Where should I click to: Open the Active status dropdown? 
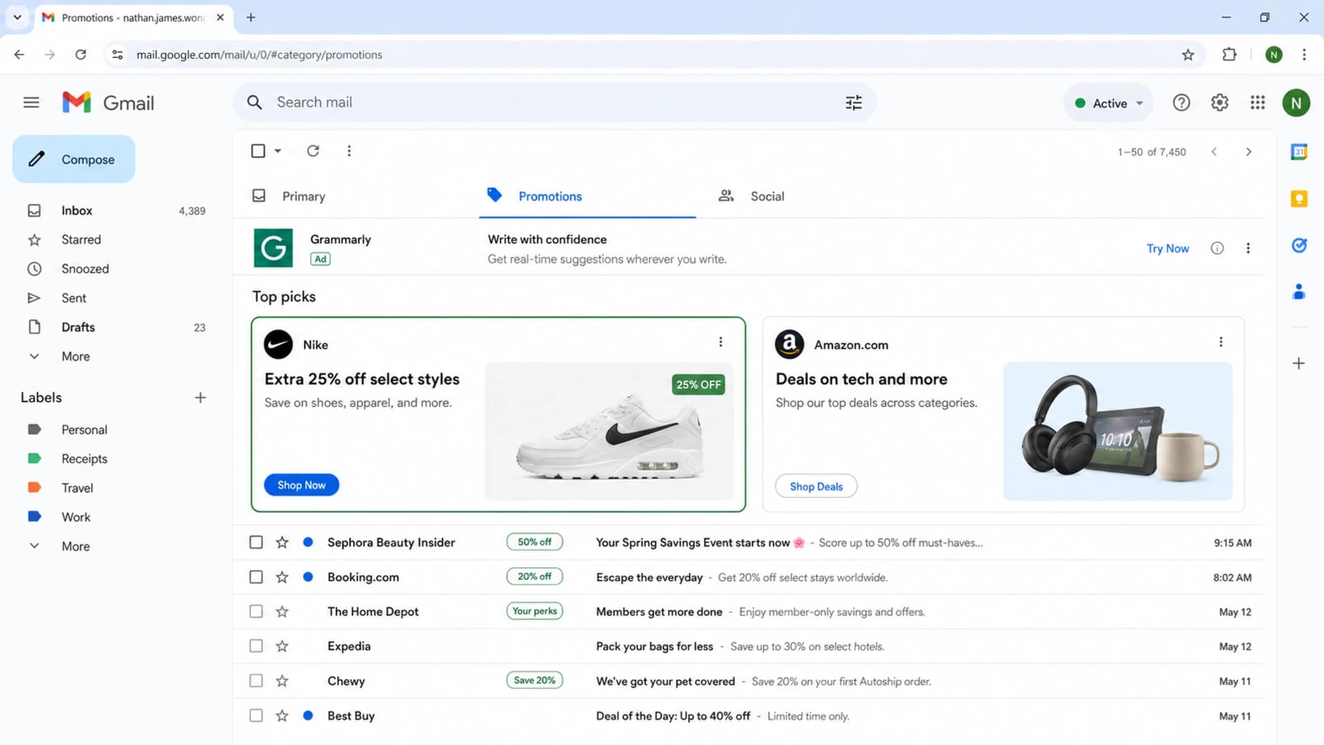click(1108, 103)
